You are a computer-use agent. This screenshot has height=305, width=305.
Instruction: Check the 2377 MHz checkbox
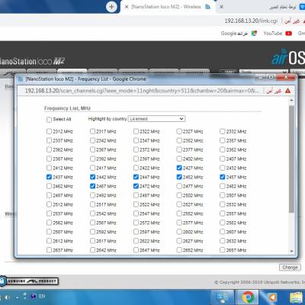[179, 149]
